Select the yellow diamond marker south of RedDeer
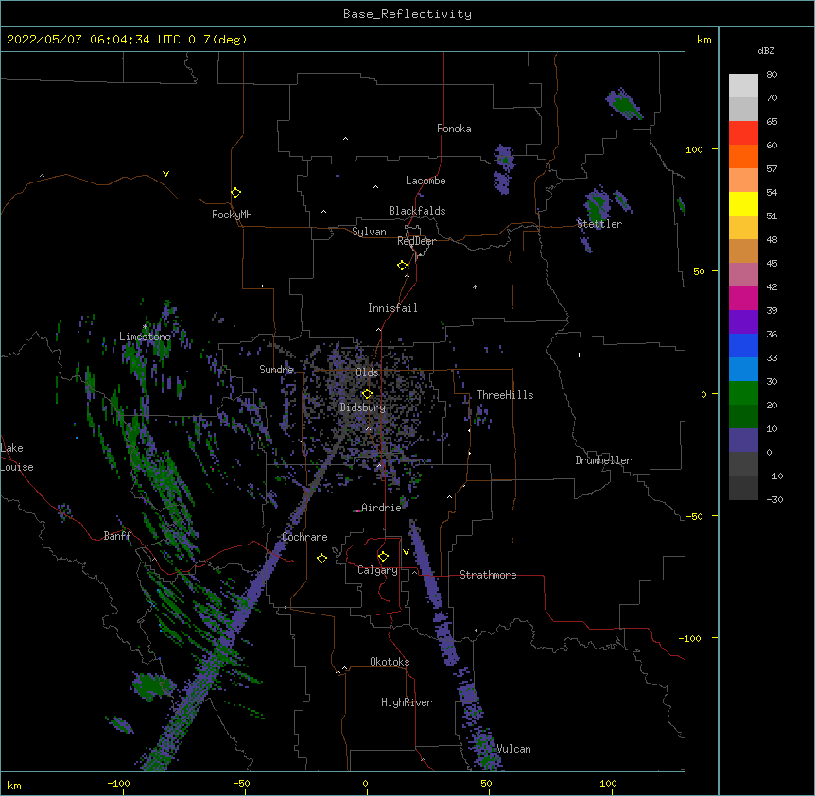 click(403, 266)
